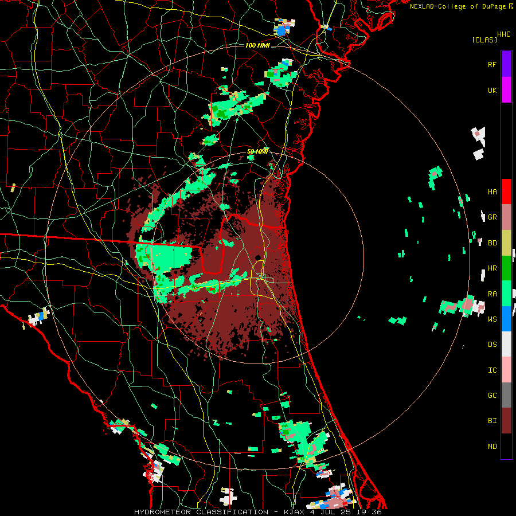This screenshot has width=516, height=516.
Task: Select the GR legend label
Action: [x=492, y=217]
